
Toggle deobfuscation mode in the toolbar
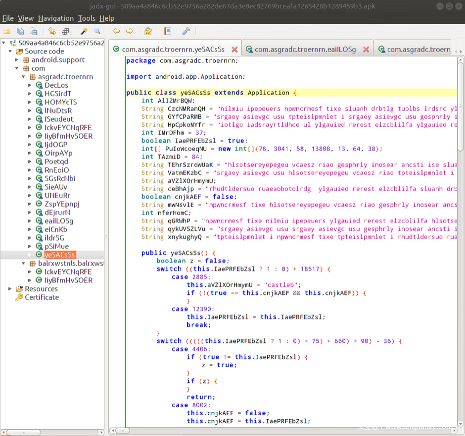tap(148, 31)
